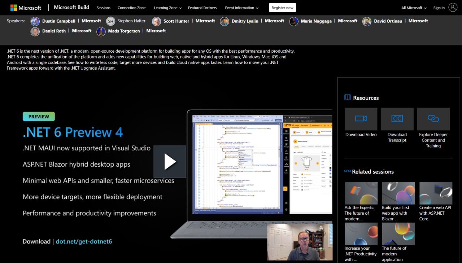Open the Featured Partners menu item
This screenshot has width=462, height=263.
coord(202,8)
